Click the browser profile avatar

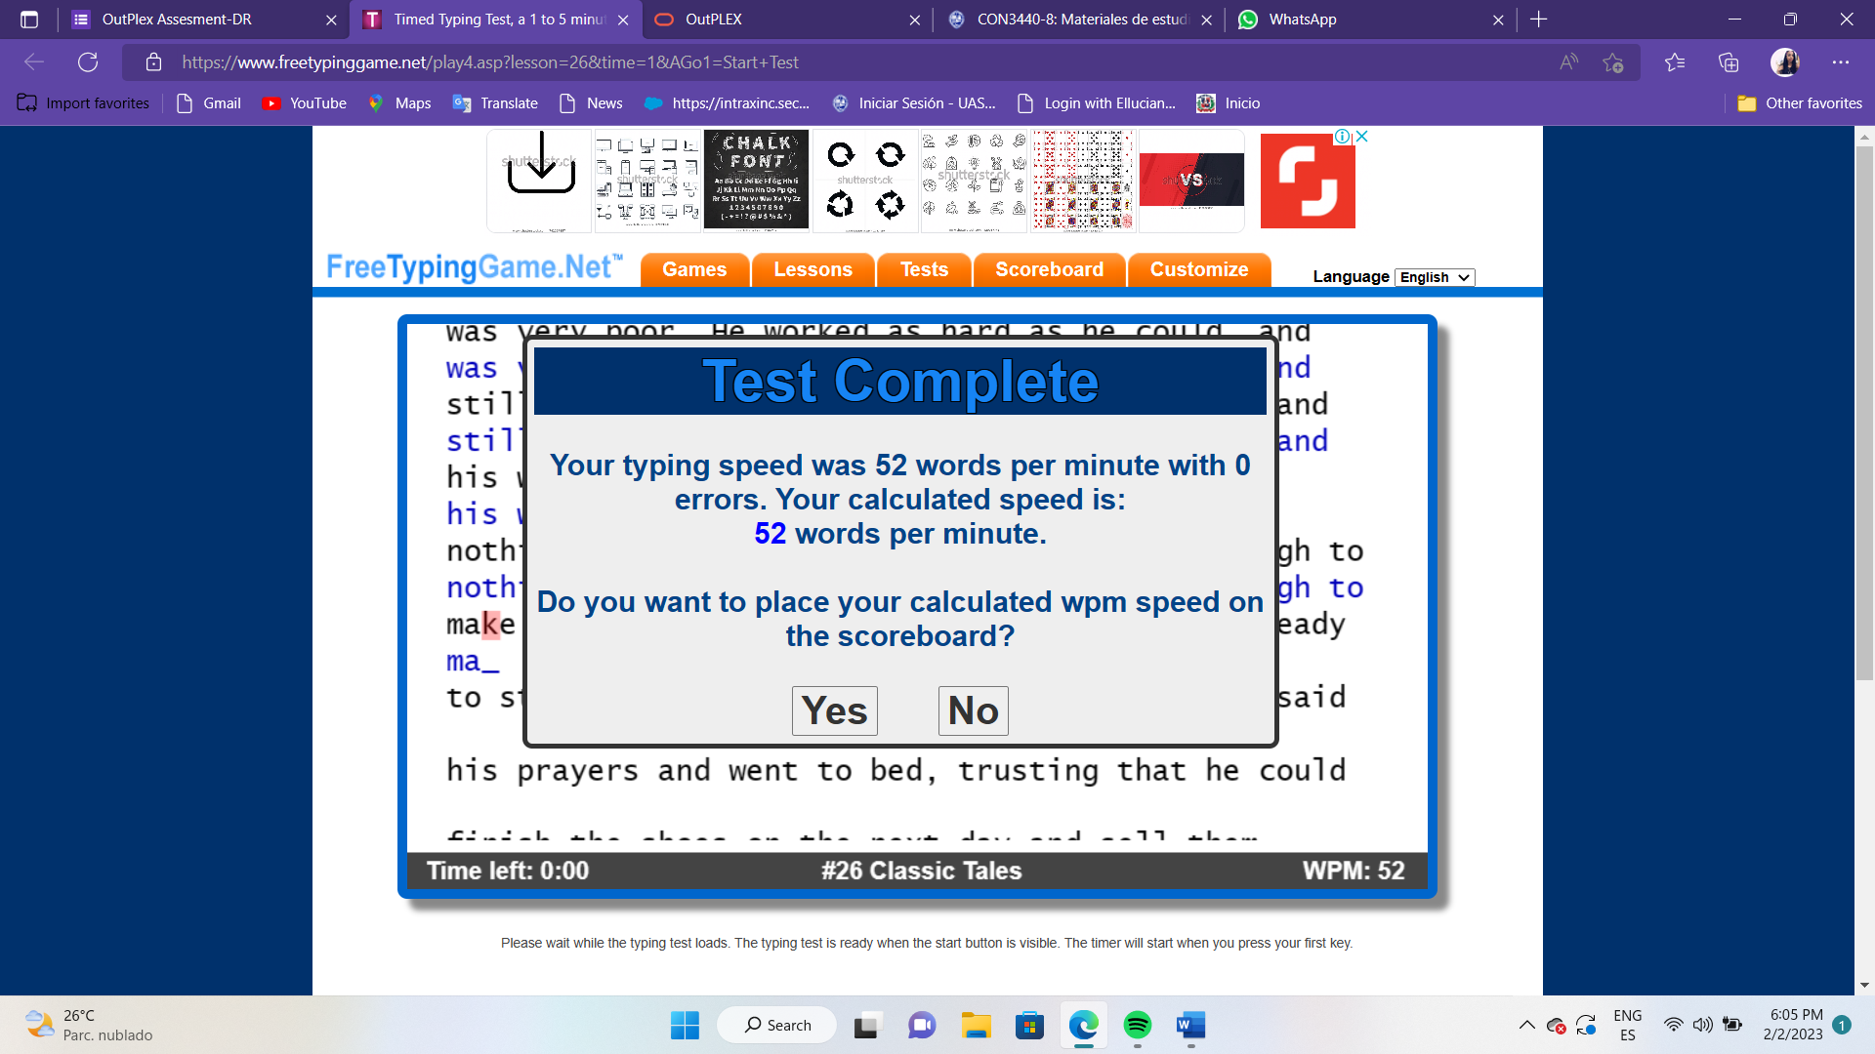point(1785,62)
